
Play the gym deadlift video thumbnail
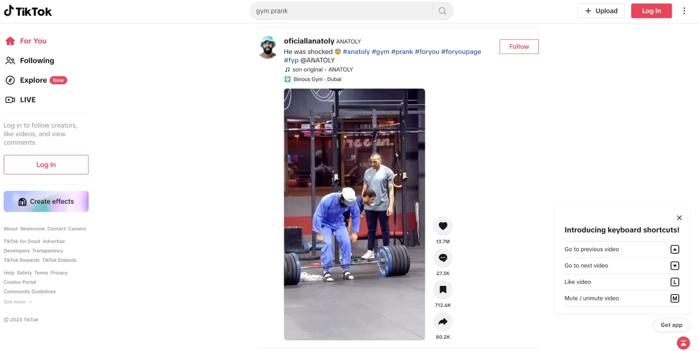(355, 214)
